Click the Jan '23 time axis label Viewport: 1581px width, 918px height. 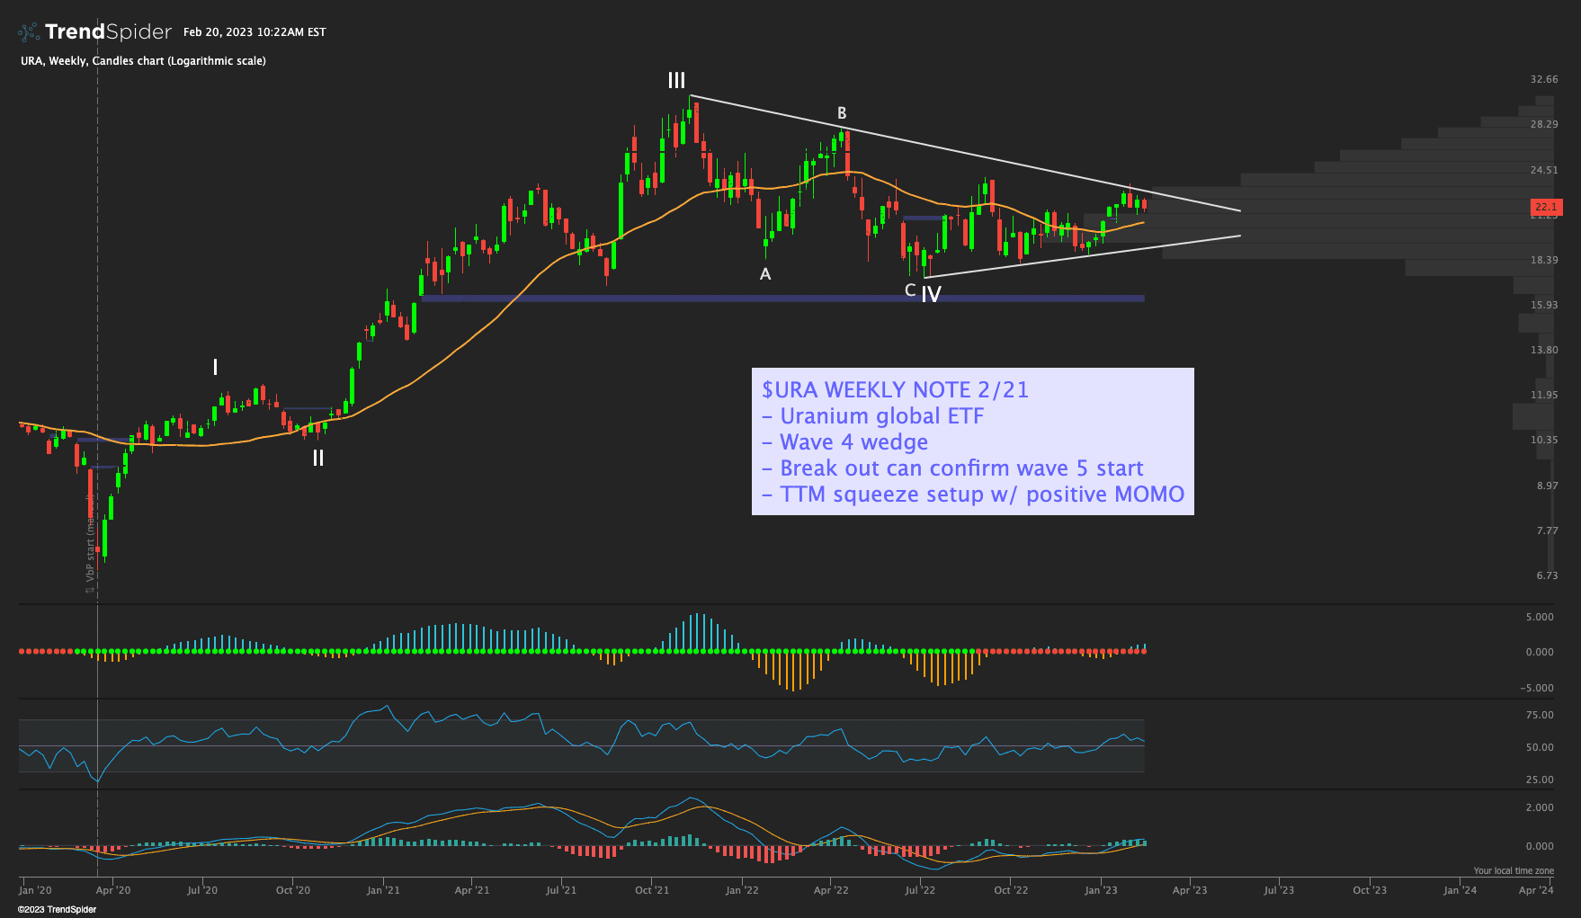coord(1101,890)
